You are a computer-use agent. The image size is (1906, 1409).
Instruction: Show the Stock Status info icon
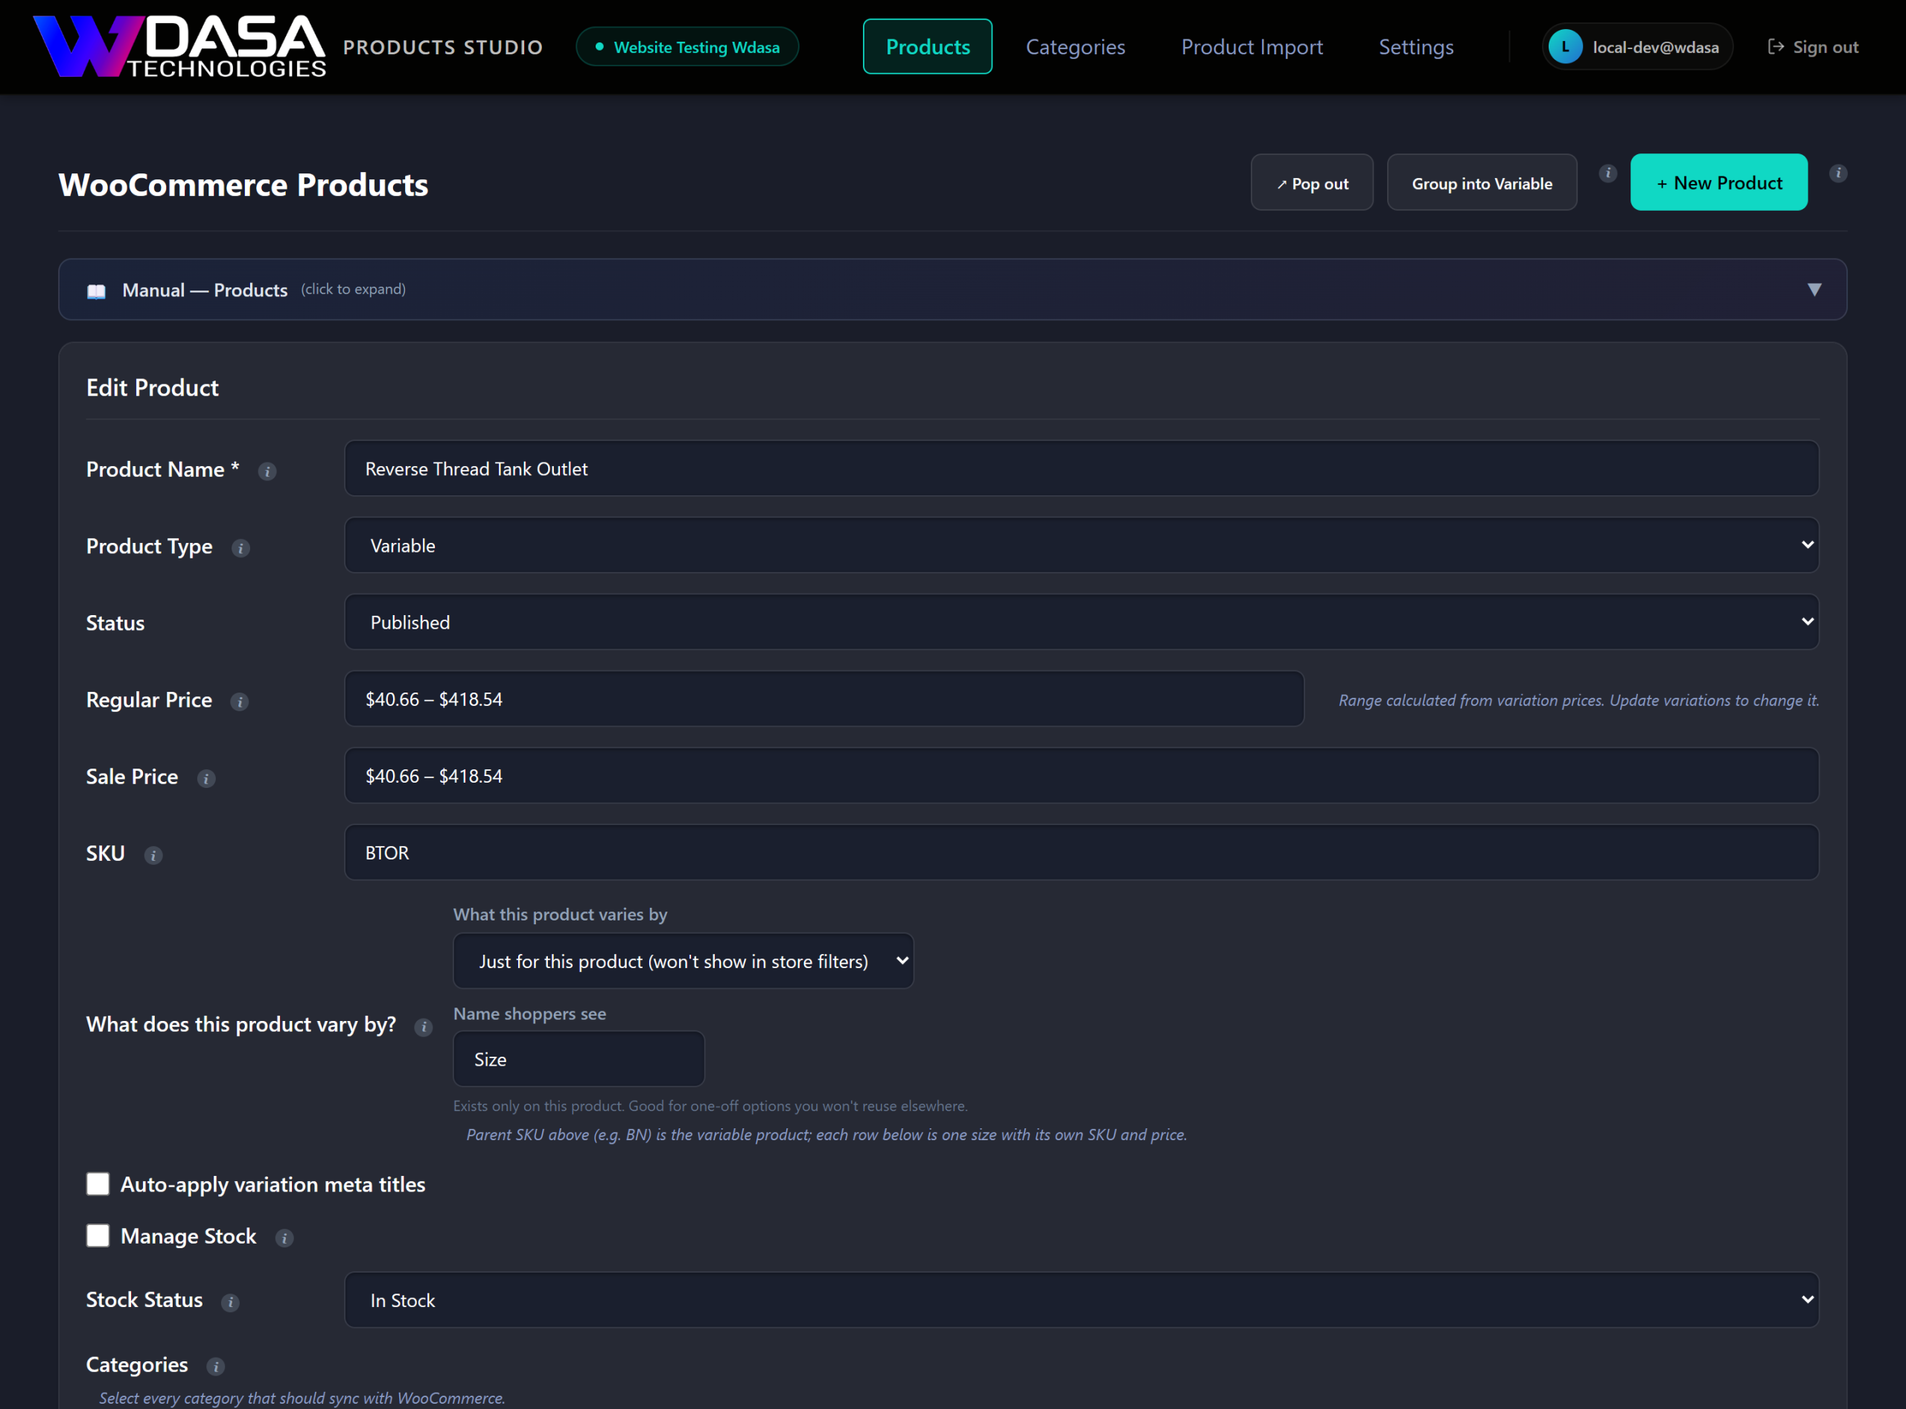tap(230, 1302)
